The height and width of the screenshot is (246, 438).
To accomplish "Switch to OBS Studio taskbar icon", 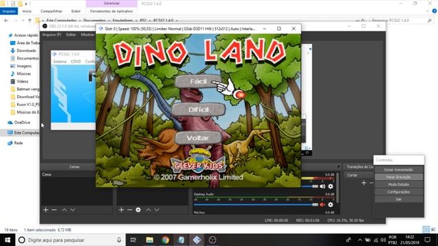I will point(212,240).
